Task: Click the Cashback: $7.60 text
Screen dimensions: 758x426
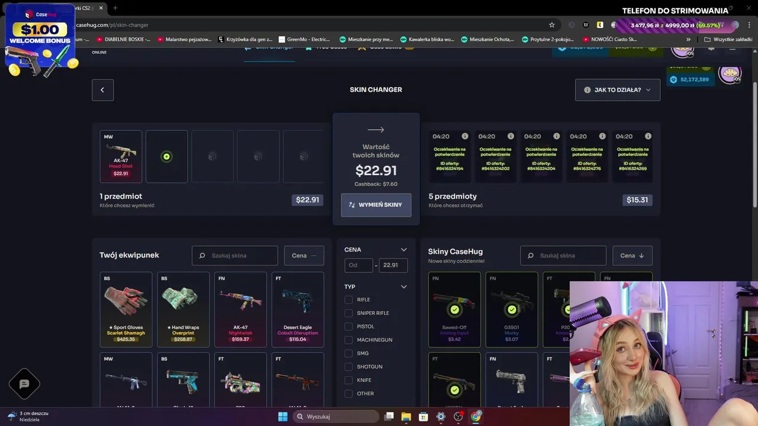Action: point(376,184)
